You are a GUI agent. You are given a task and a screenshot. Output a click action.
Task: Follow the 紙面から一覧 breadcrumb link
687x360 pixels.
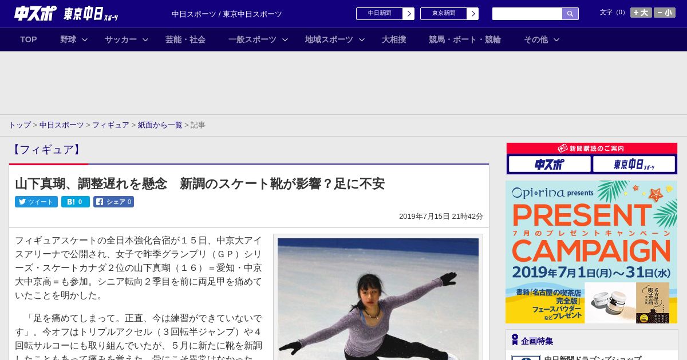pyautogui.click(x=160, y=125)
